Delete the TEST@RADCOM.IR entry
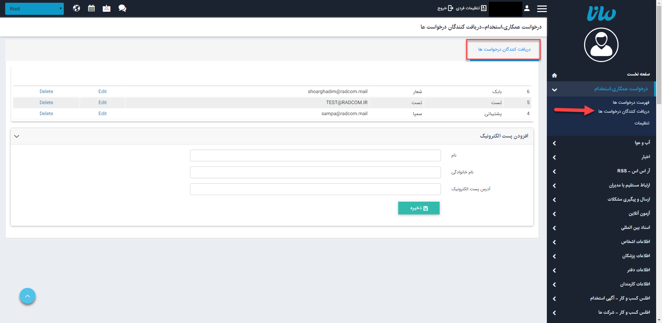 pos(46,102)
